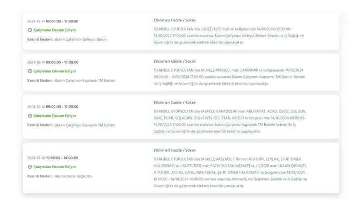Screen dimensions: 355x208
Task: Click 'Etkilenen Cadde / Sokak' heading in the first card
Action: click(175, 20)
